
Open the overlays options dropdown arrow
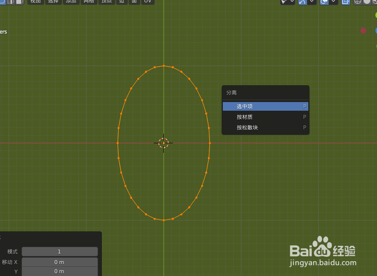tap(333, 2)
